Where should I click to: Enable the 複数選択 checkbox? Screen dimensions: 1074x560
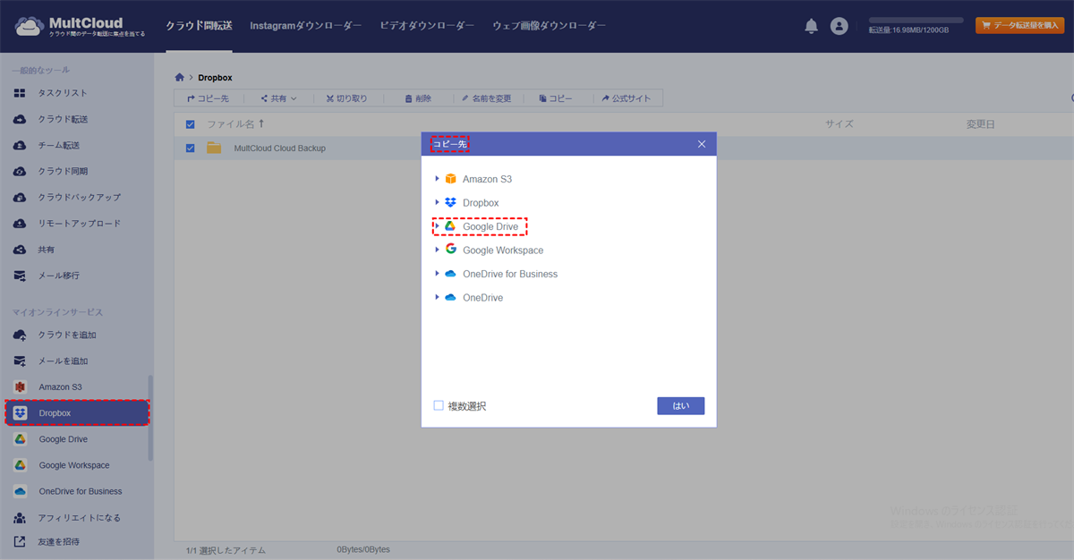coord(439,405)
